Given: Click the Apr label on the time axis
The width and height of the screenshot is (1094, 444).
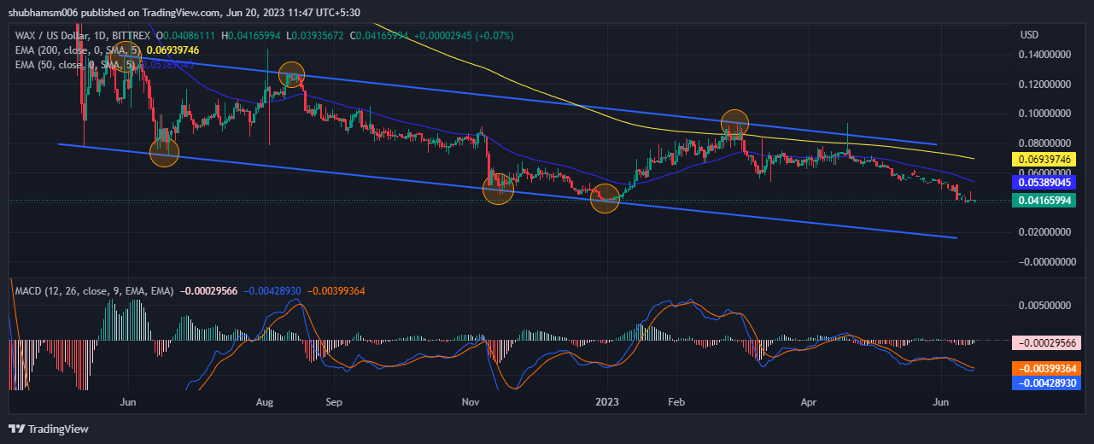Looking at the screenshot, I should coord(808,400).
